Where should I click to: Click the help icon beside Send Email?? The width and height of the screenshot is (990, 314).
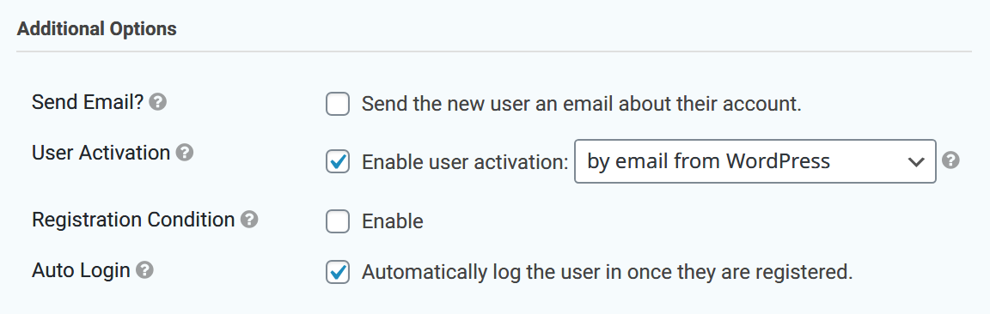[x=158, y=102]
